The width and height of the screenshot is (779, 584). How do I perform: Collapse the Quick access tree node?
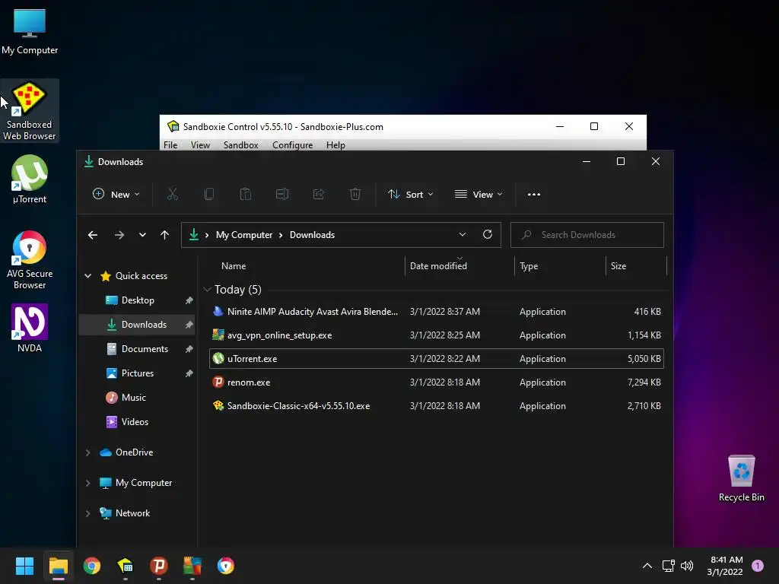point(88,275)
